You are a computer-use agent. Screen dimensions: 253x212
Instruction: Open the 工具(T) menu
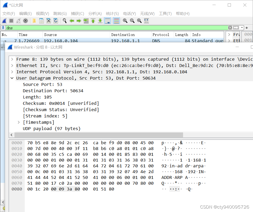tap(165, 14)
